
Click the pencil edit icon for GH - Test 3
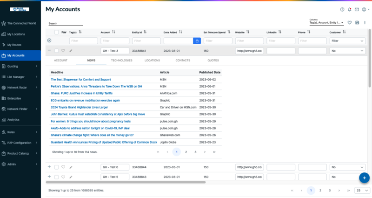[71, 50]
